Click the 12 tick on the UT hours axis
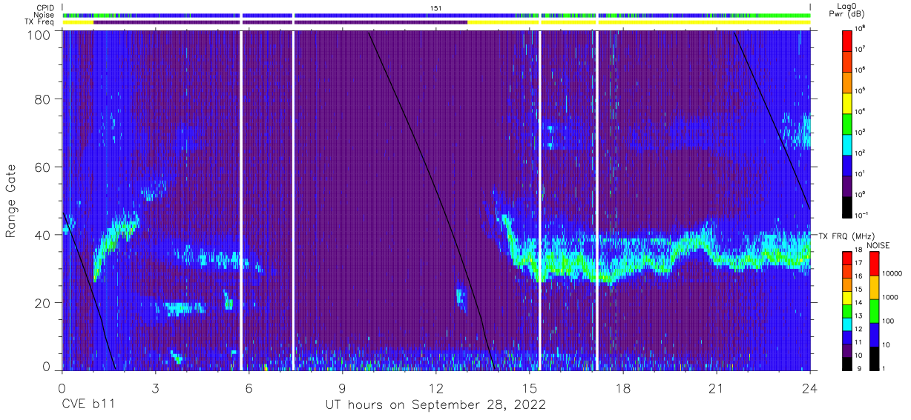 tap(435, 388)
